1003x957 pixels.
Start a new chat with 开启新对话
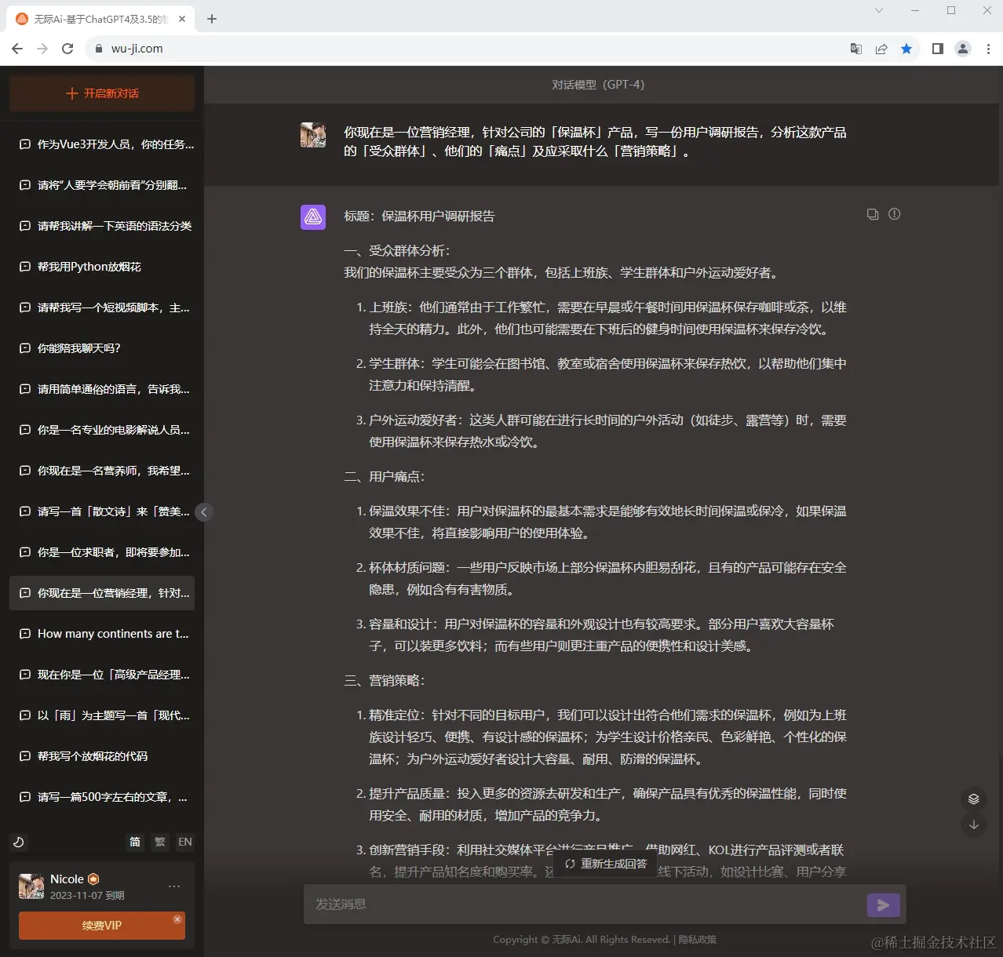(x=100, y=93)
